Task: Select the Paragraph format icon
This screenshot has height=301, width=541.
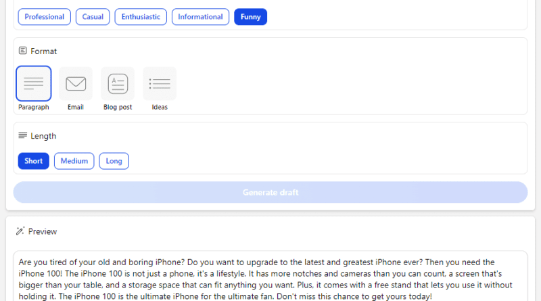Action: click(x=33, y=83)
